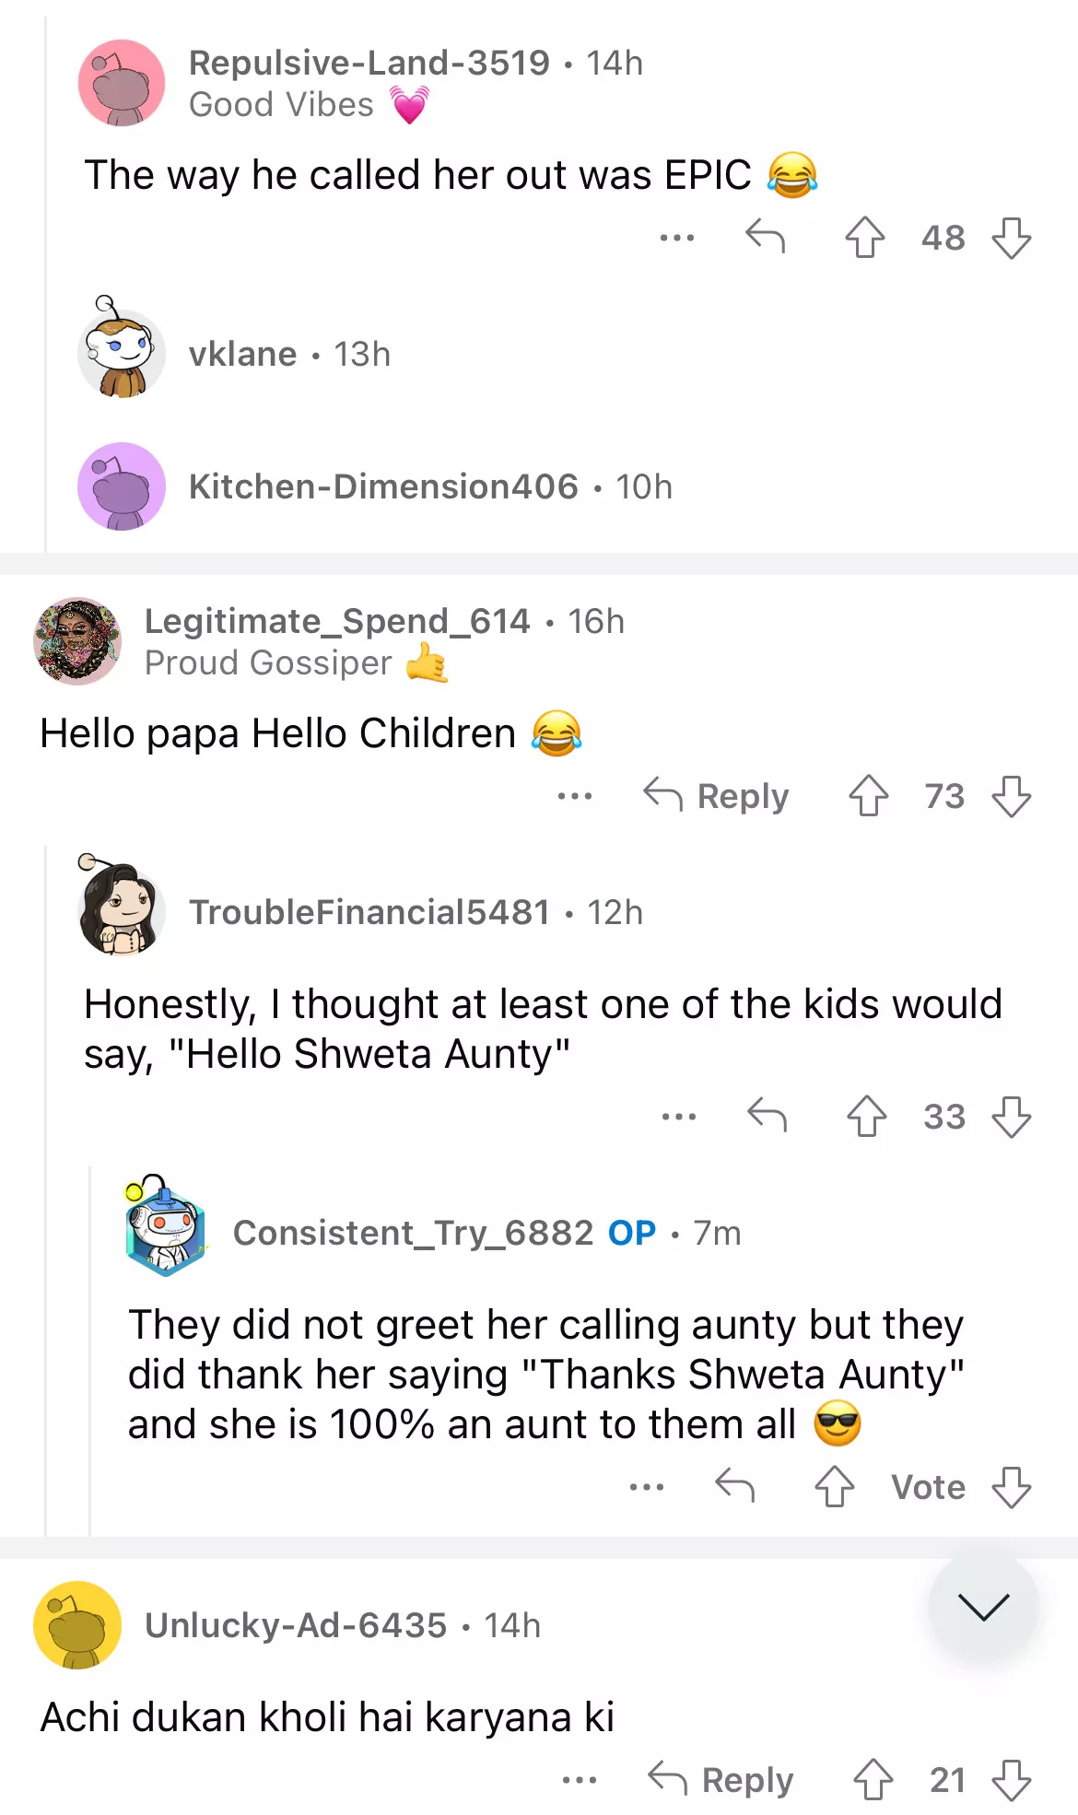Viewport: 1078px width, 1815px height.
Task: Reply arrow on Consistent_Try_6882's comment
Action: (734, 1487)
